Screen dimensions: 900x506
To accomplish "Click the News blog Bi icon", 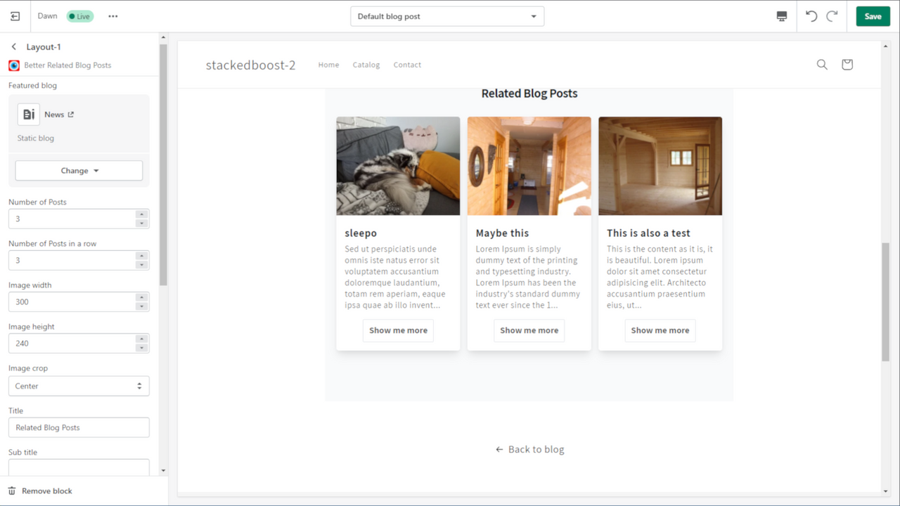I will [x=29, y=115].
